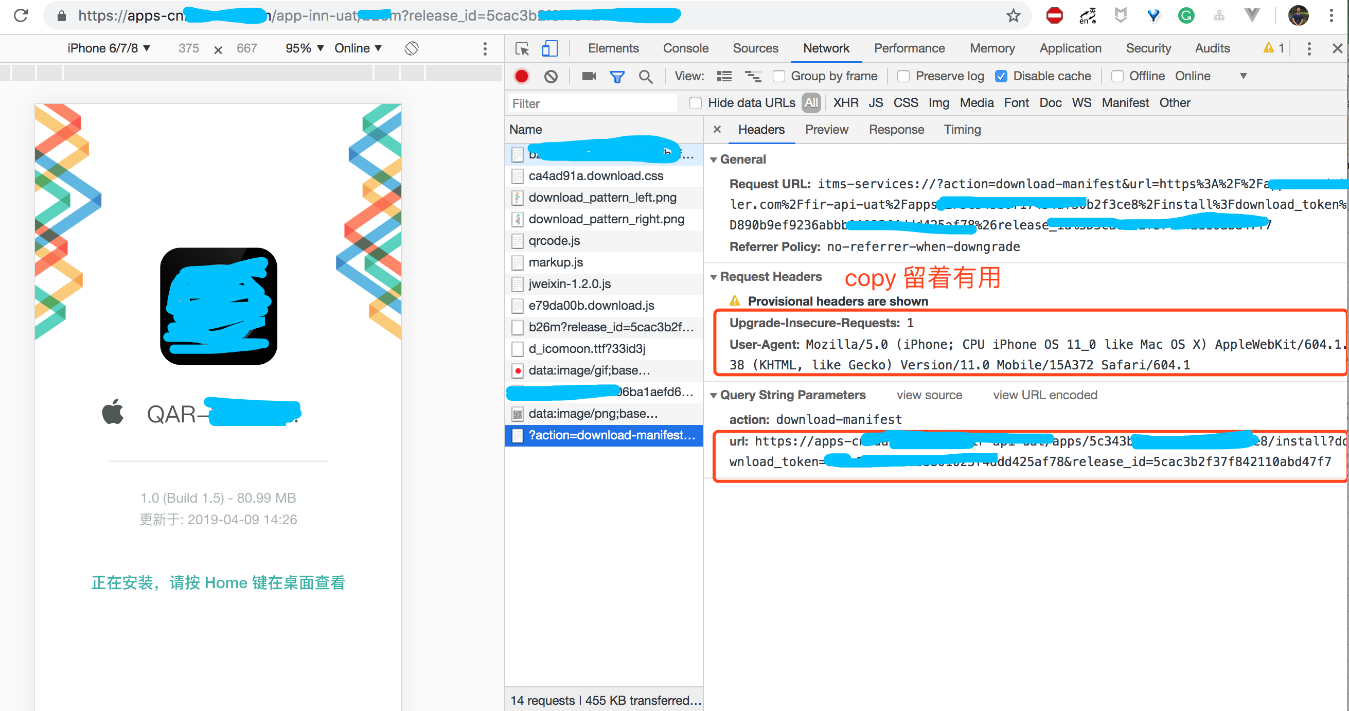Open the device toolbar Online throttling dropdown

[358, 48]
